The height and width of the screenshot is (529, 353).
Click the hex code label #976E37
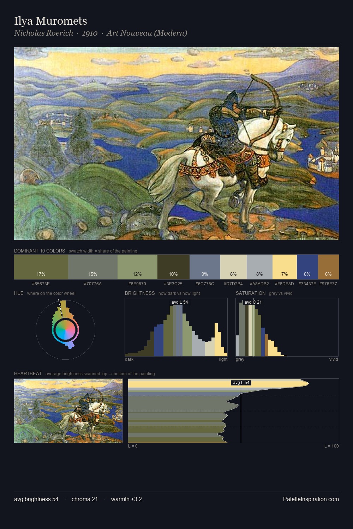click(328, 284)
